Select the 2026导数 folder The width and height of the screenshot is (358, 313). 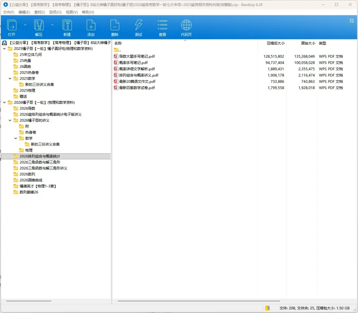point(24,108)
